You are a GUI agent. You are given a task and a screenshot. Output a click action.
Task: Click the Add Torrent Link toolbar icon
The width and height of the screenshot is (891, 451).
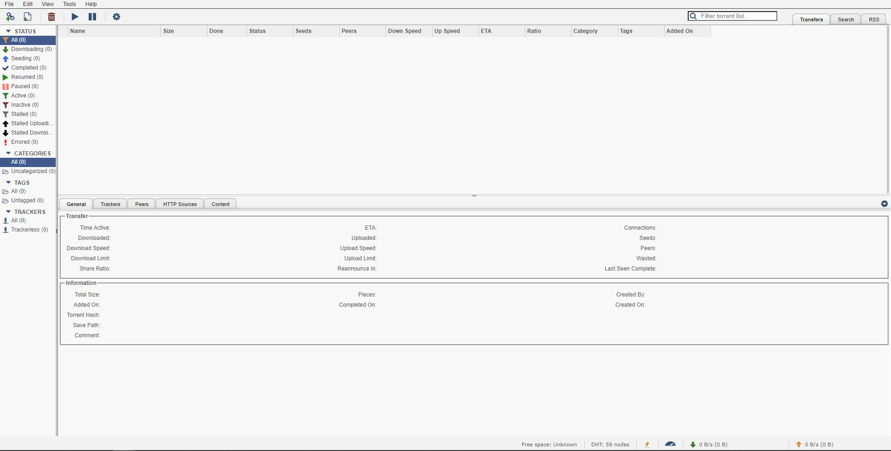(10, 17)
